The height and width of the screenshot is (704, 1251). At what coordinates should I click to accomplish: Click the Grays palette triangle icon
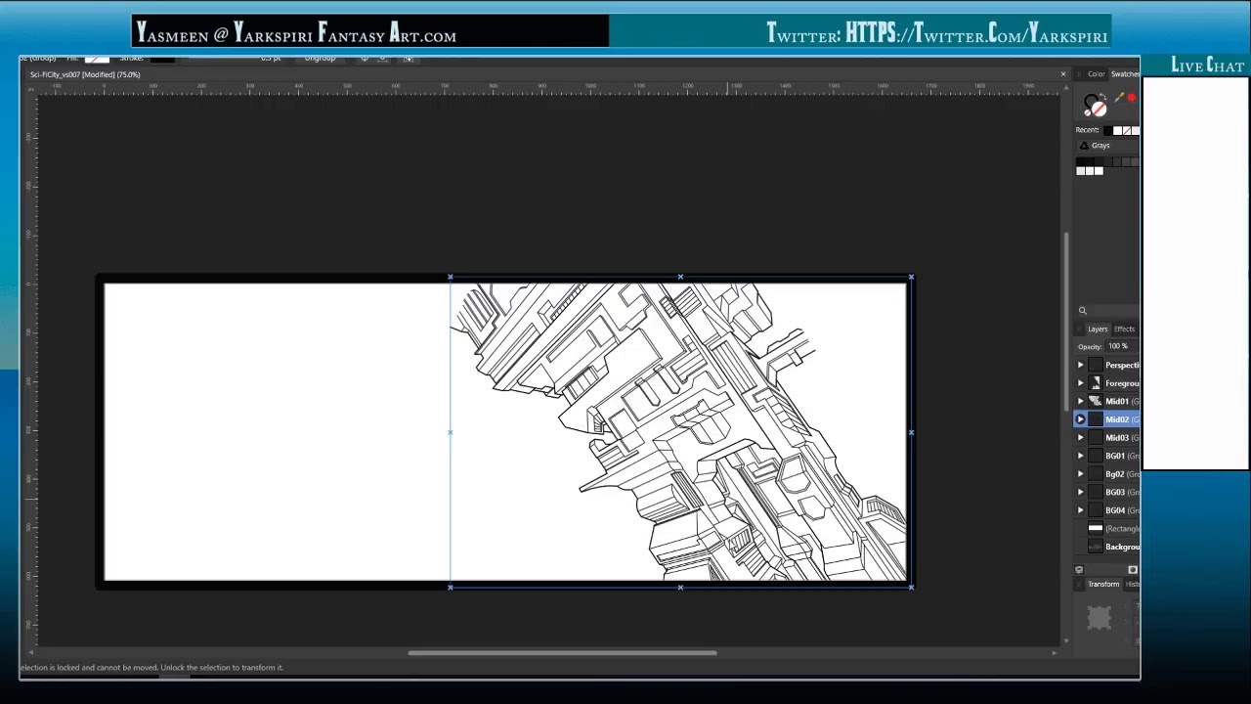pos(1084,146)
